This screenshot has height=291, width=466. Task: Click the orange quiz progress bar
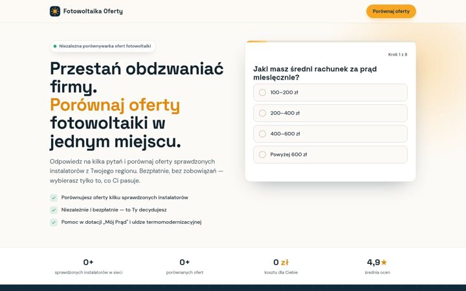(257, 41)
